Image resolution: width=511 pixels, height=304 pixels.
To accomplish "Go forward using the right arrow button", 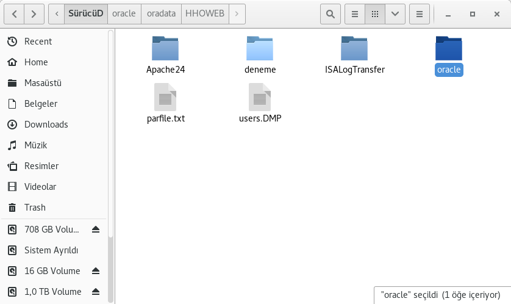I will click(x=35, y=13).
